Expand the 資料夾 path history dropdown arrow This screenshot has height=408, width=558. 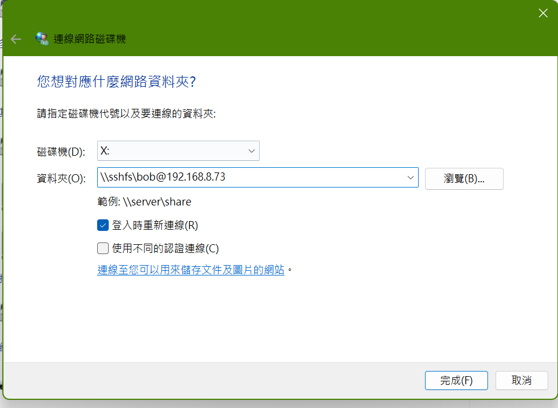pyautogui.click(x=411, y=178)
